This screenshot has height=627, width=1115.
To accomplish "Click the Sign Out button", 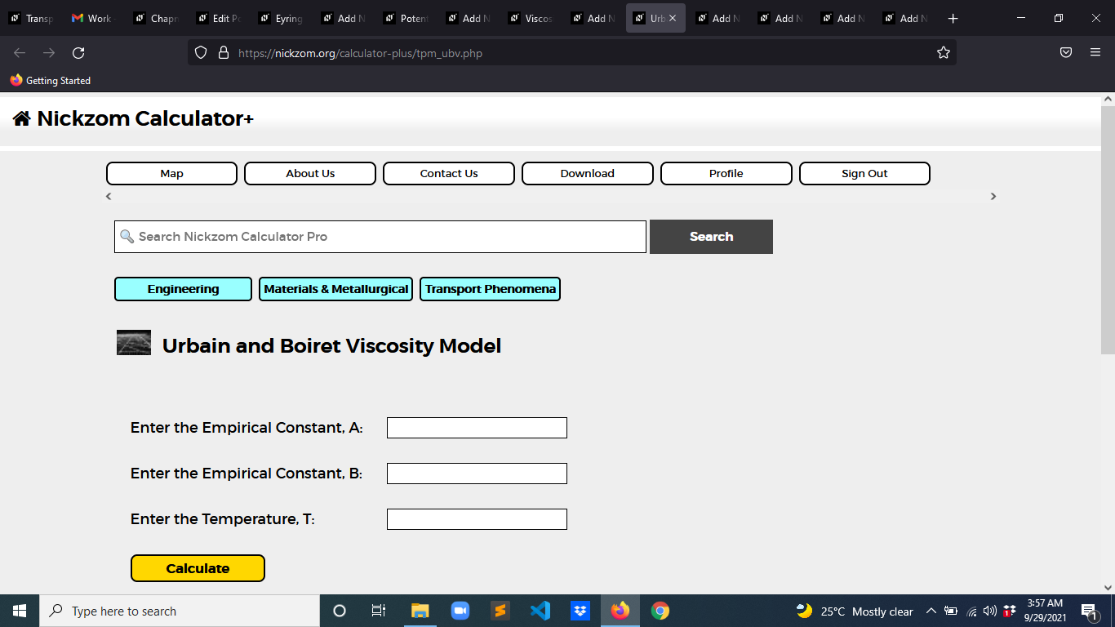I will [x=864, y=174].
